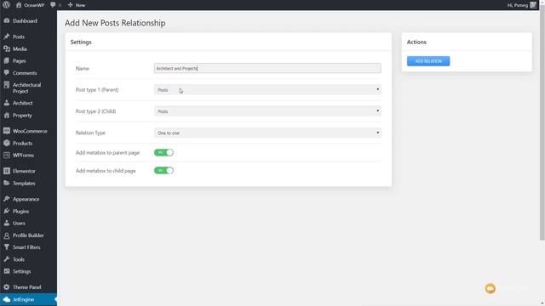Open the Profile Builder menu label

tap(28, 235)
